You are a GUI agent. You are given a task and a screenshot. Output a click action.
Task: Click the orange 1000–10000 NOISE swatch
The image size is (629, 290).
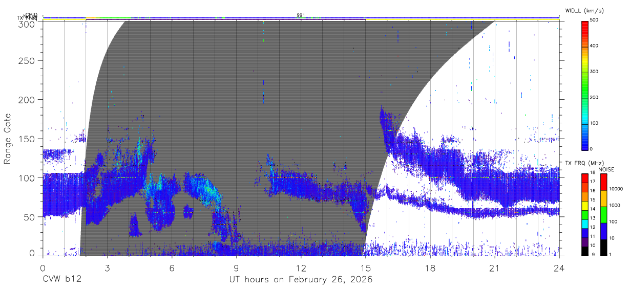point(603,198)
